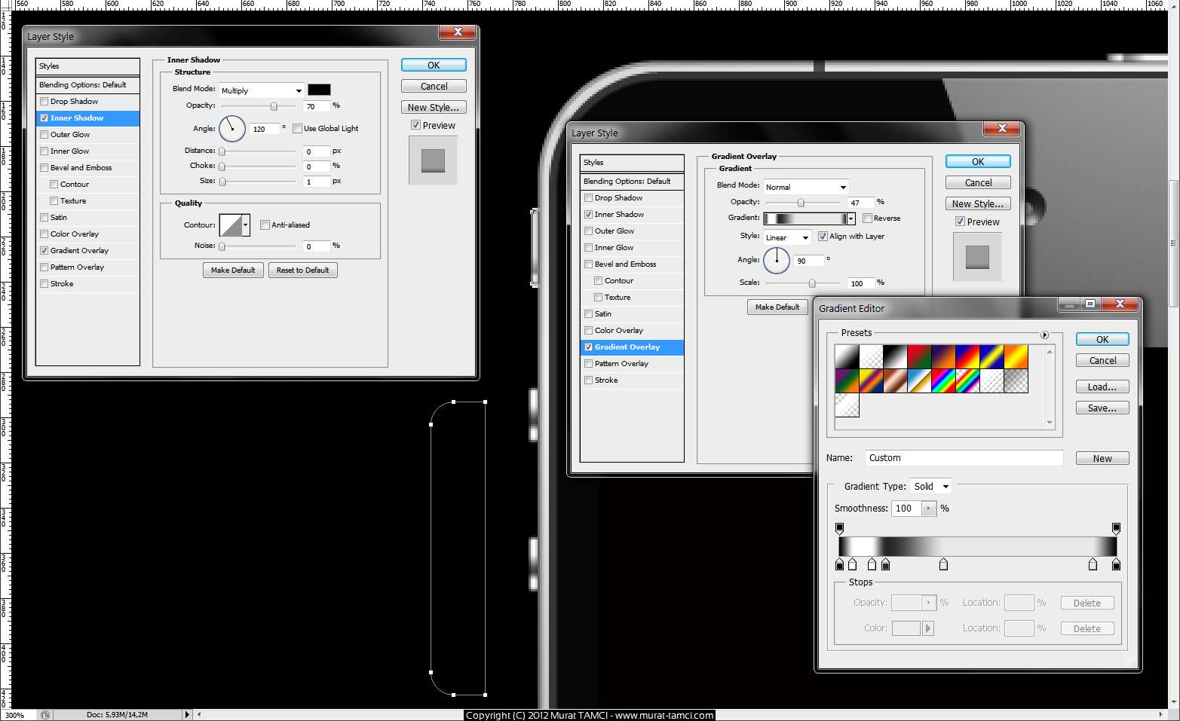Enable the Anti-aliased checkbox
1180x721 pixels.
coord(265,225)
